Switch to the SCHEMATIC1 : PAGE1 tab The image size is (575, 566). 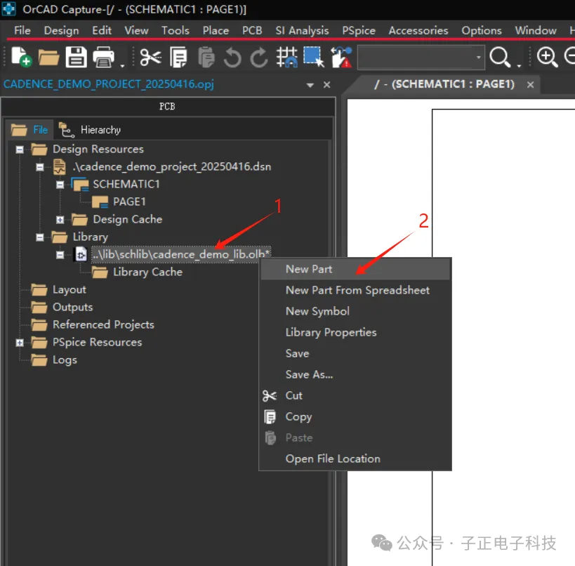click(444, 84)
